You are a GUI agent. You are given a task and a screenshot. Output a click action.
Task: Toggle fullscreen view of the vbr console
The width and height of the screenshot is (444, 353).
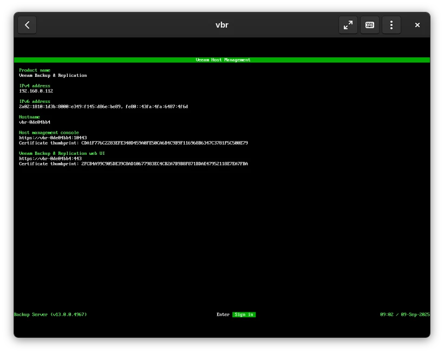point(348,25)
